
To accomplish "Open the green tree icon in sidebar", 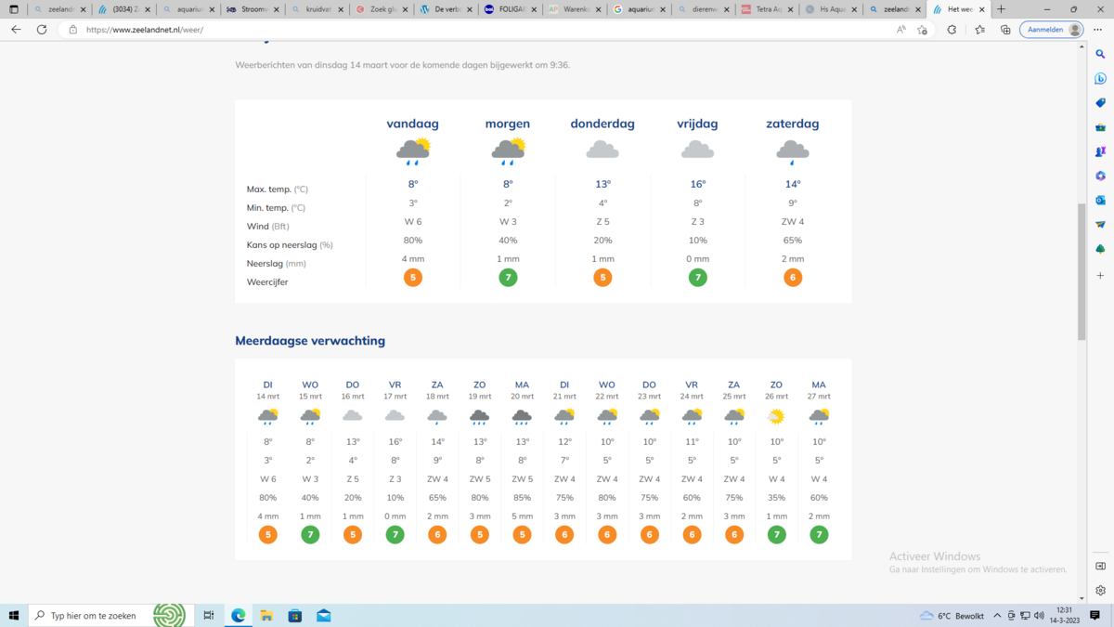I will pos(1100,249).
